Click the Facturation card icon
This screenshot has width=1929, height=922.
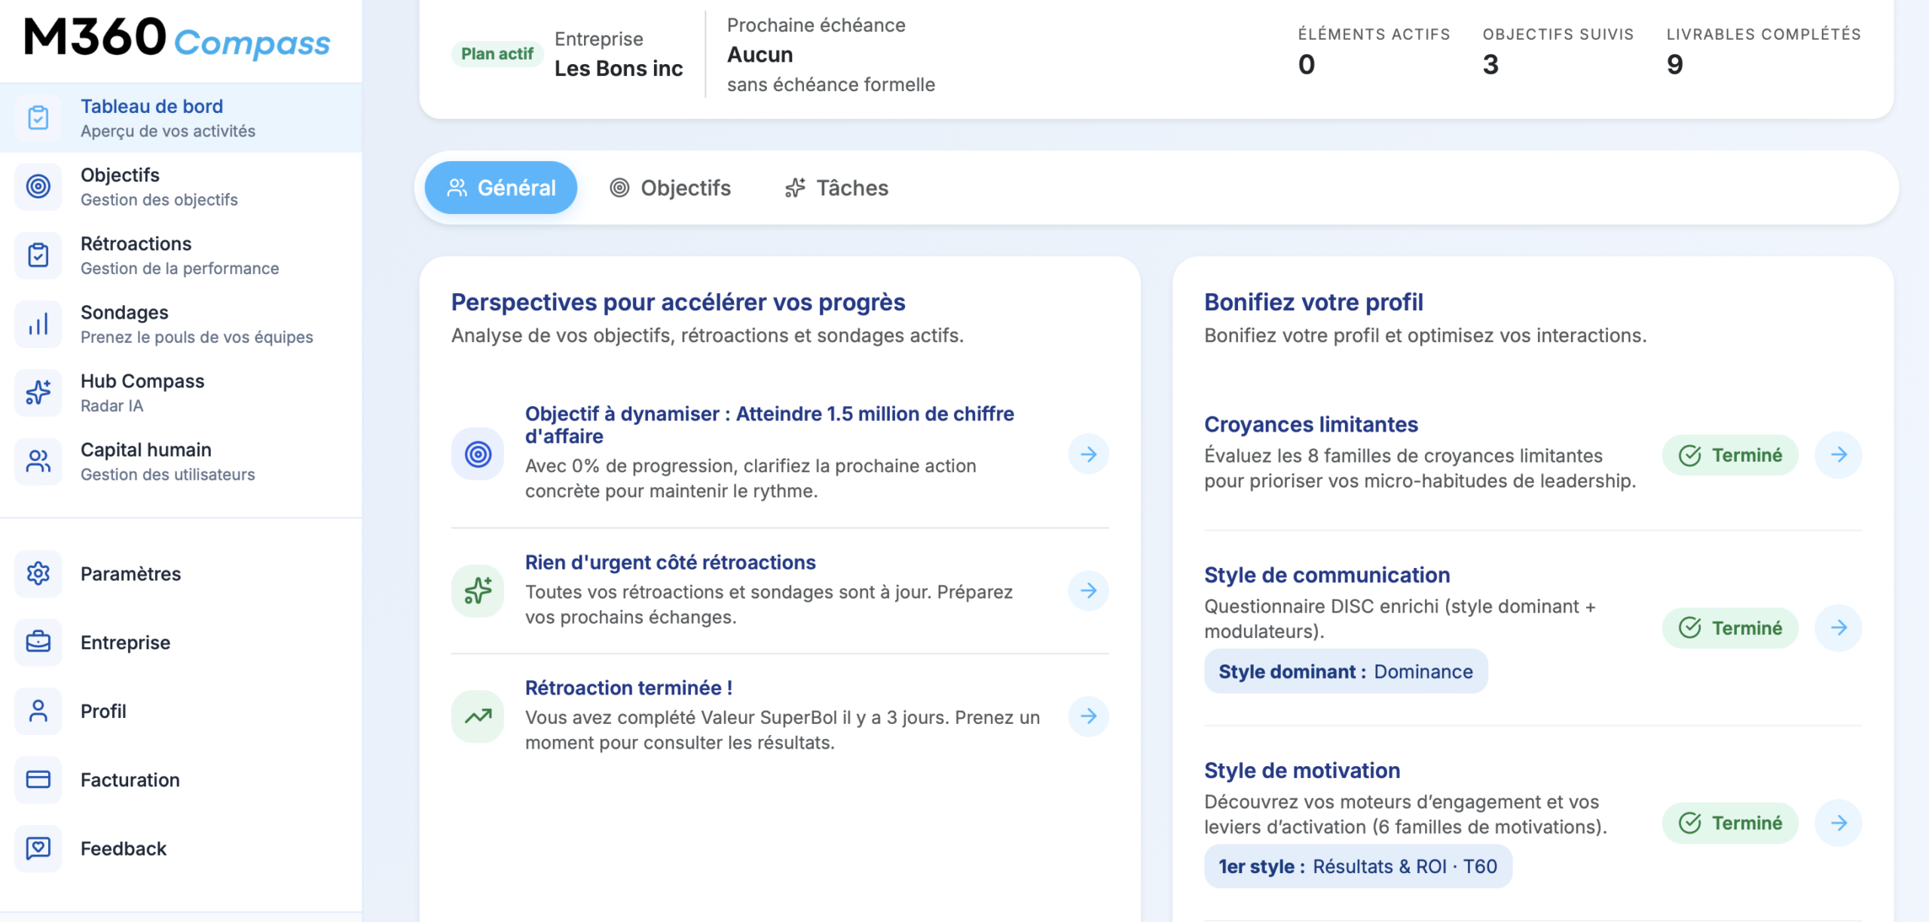(38, 780)
